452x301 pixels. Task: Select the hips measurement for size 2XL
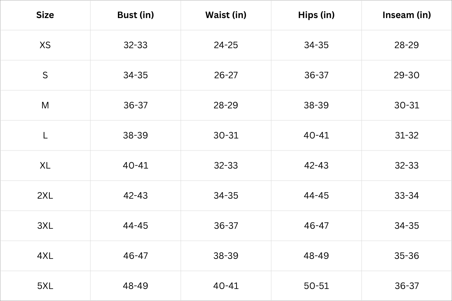(316, 196)
